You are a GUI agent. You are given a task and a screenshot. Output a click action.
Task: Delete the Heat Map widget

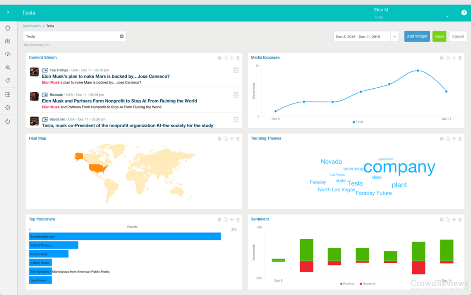coord(238,139)
